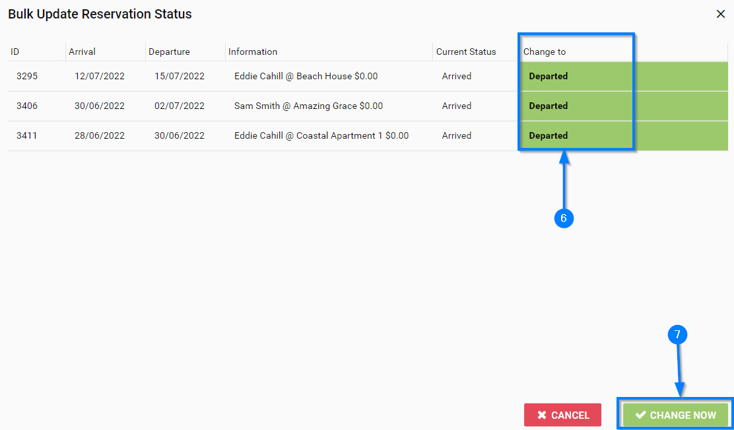This screenshot has width=734, height=430.
Task: Click Sam Smith @ Amazing Grace entry
Action: (x=308, y=106)
